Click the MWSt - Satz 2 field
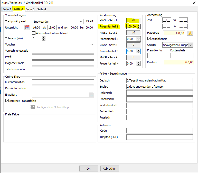This screenshot has width=198, height=173. (x=134, y=33)
